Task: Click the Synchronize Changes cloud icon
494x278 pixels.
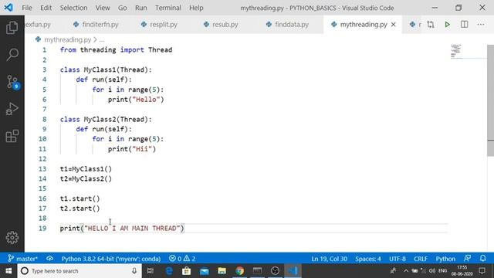Action: click(x=49, y=259)
